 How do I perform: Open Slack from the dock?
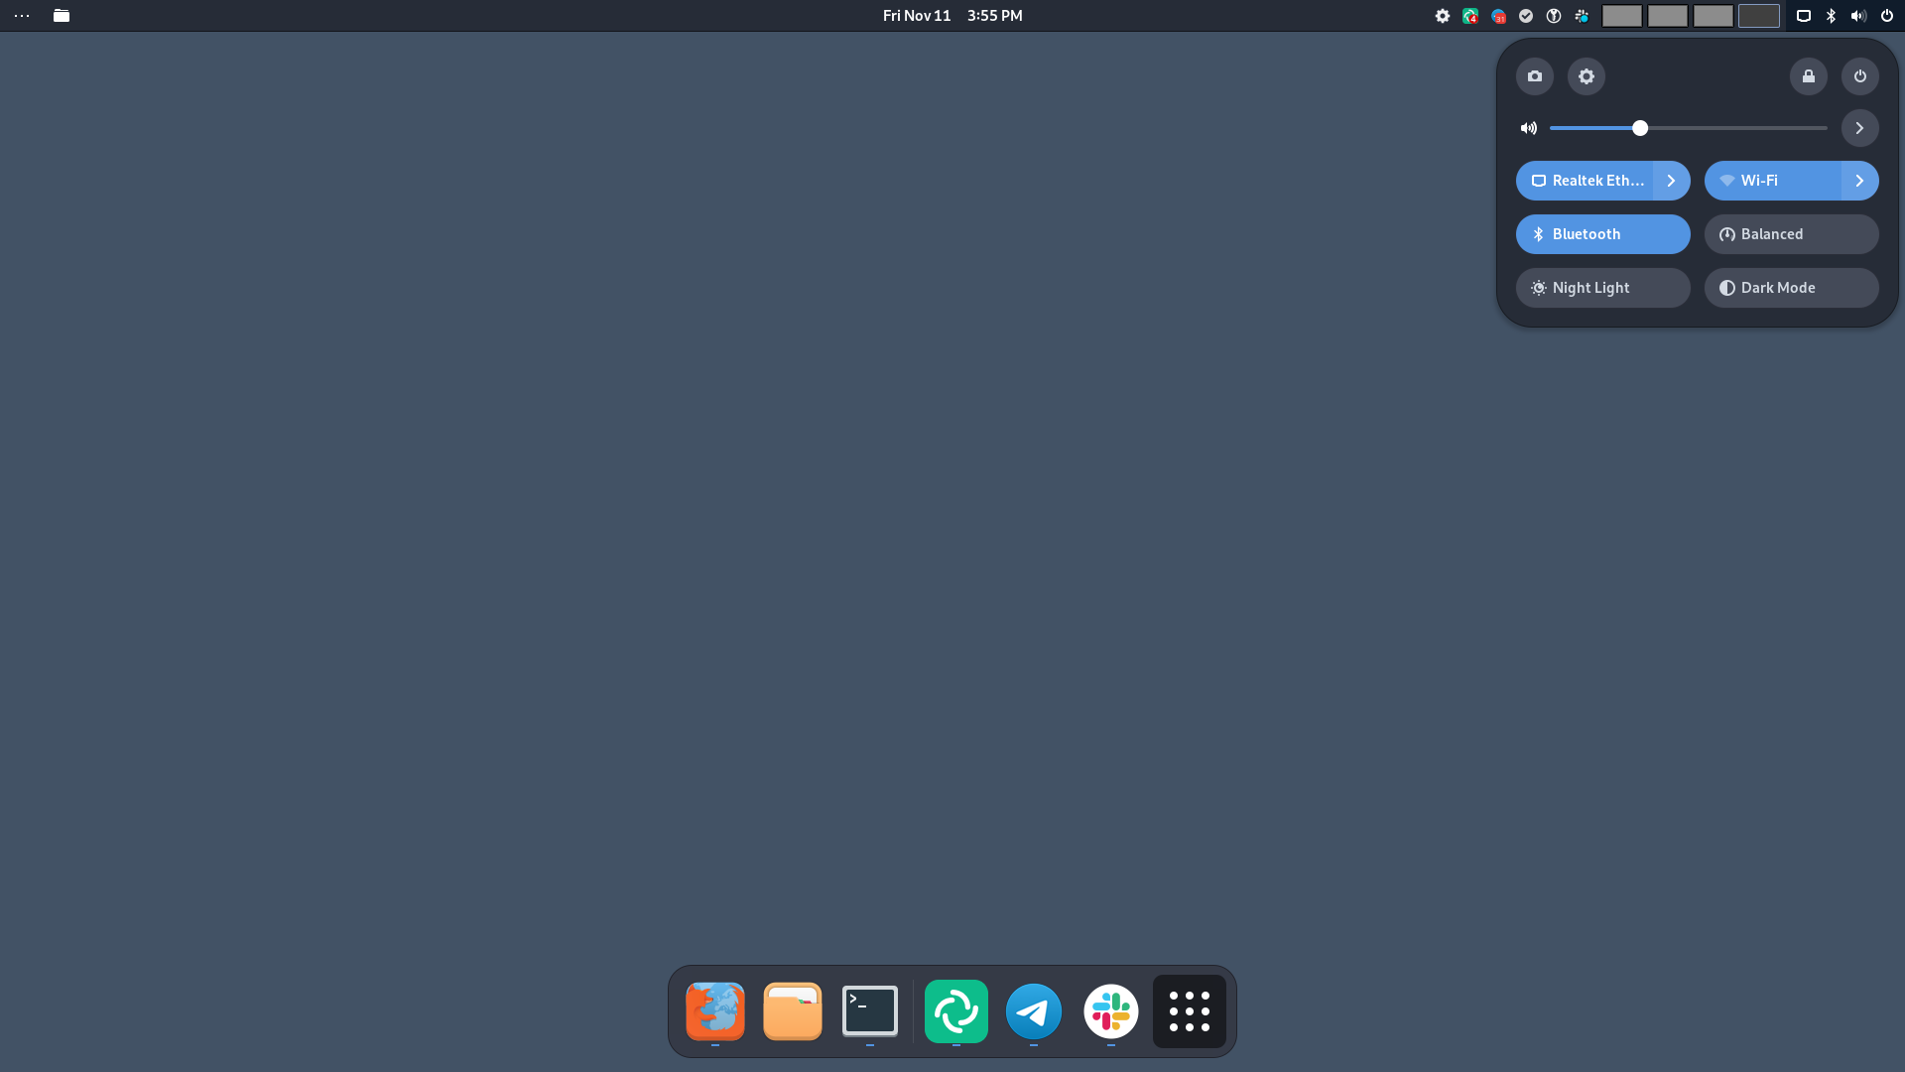pyautogui.click(x=1110, y=1011)
